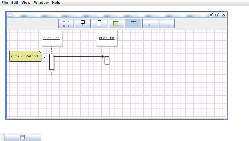249x141 pixels.
Task: Expand the View menu
Action: (x=26, y=3)
